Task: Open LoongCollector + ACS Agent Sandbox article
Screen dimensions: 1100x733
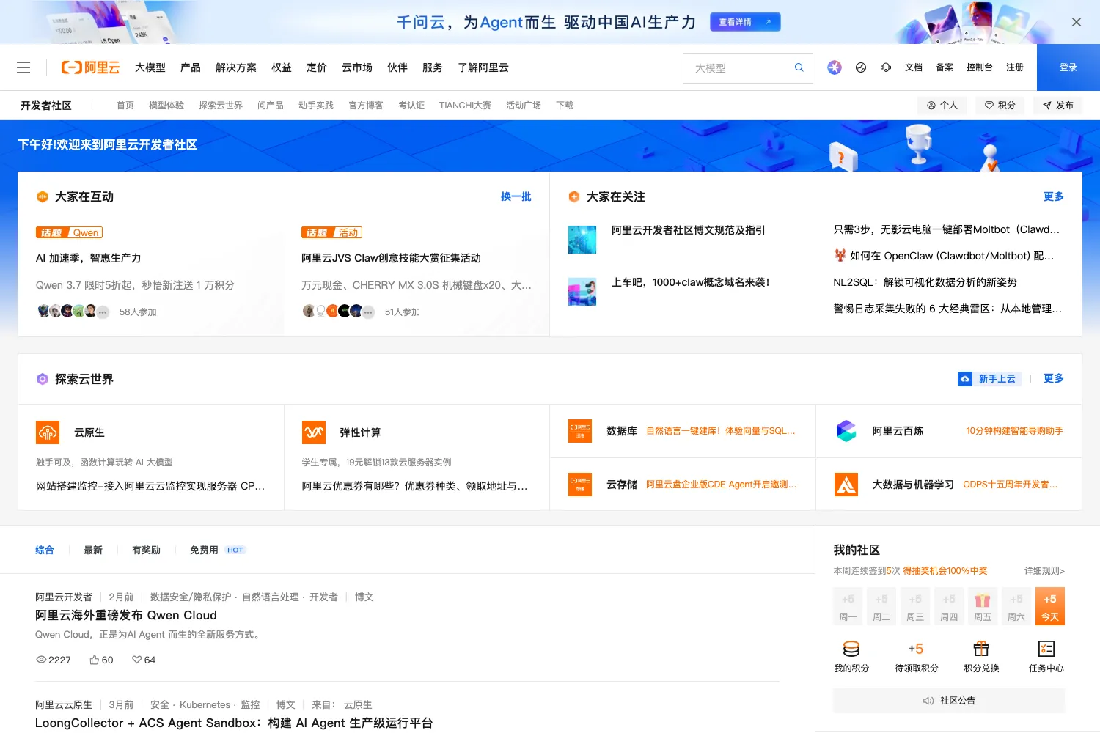Action: tap(234, 723)
